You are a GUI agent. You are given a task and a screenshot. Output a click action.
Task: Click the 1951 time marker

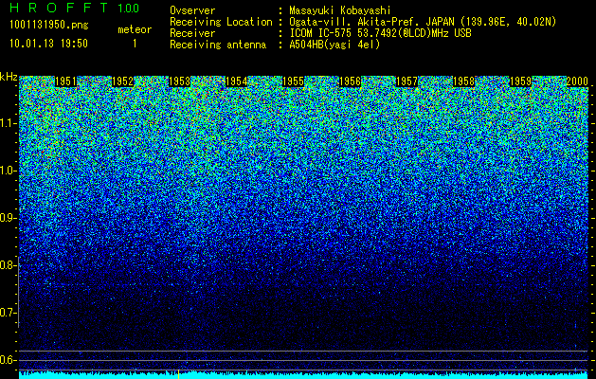click(x=65, y=81)
